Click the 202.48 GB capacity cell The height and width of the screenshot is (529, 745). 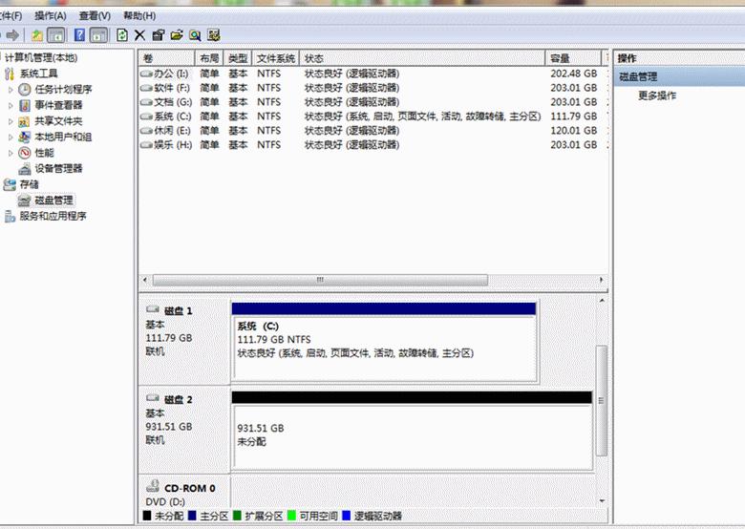pyautogui.click(x=573, y=74)
